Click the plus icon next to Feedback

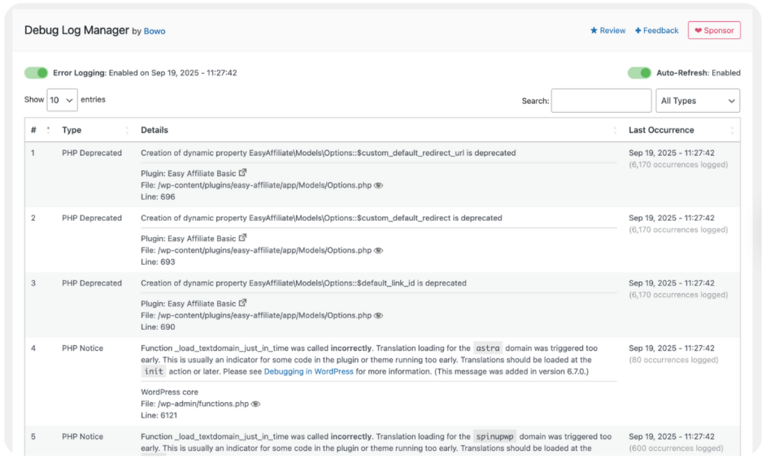pyautogui.click(x=638, y=31)
